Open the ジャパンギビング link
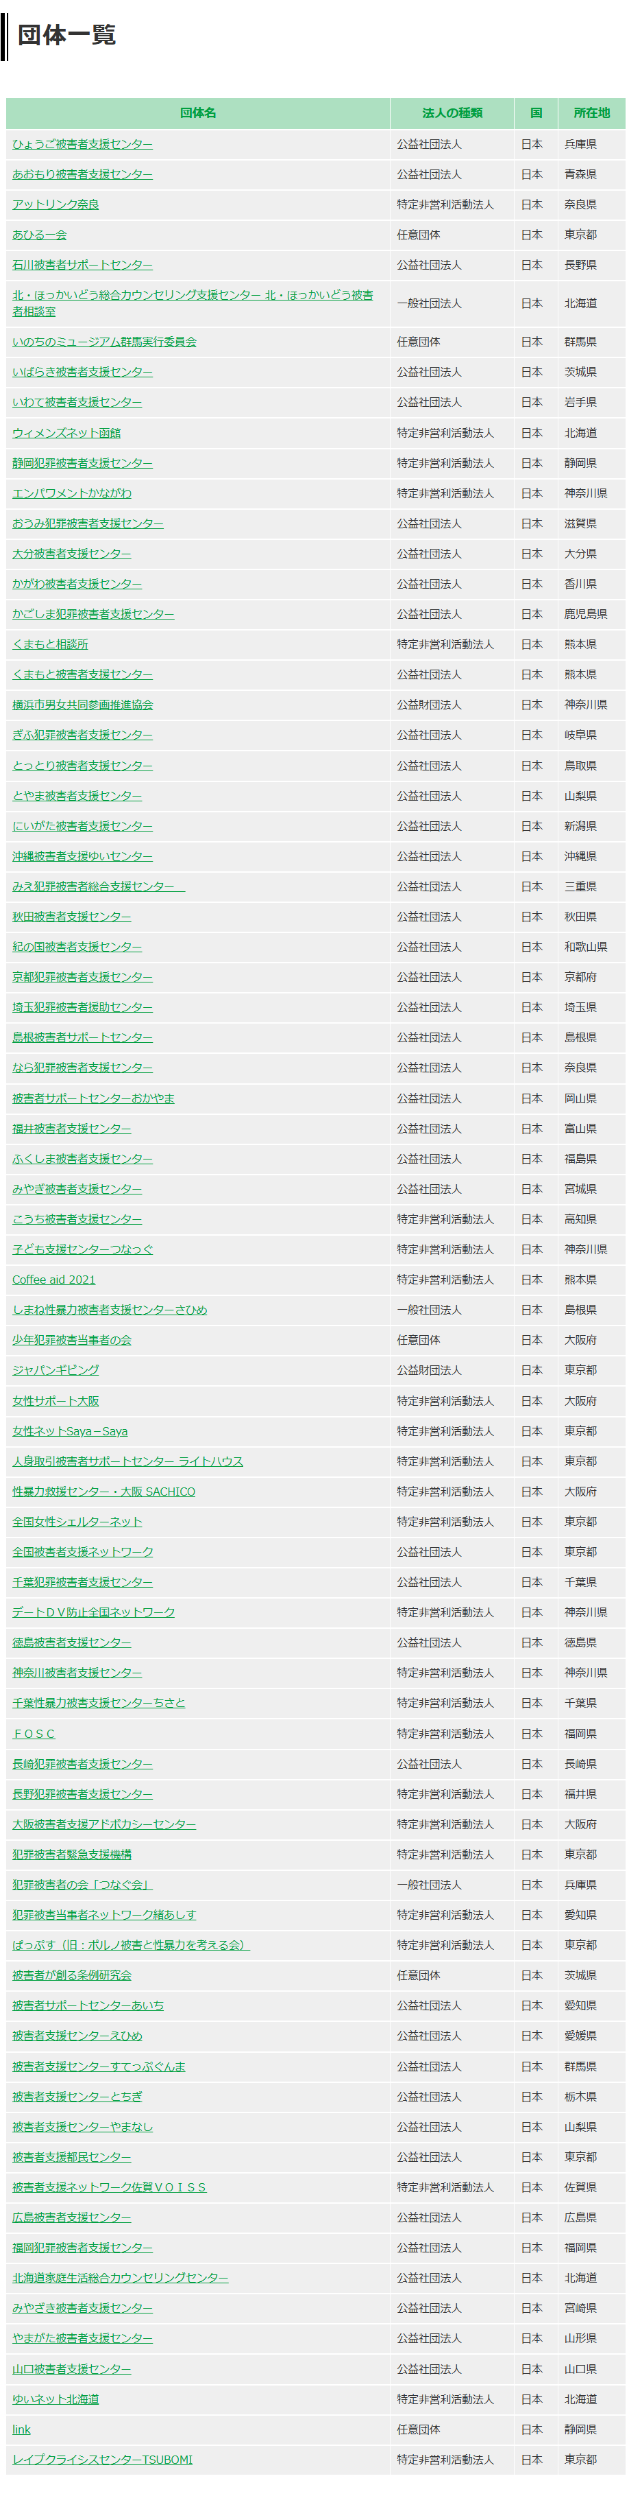The image size is (629, 2496). click(x=56, y=1369)
